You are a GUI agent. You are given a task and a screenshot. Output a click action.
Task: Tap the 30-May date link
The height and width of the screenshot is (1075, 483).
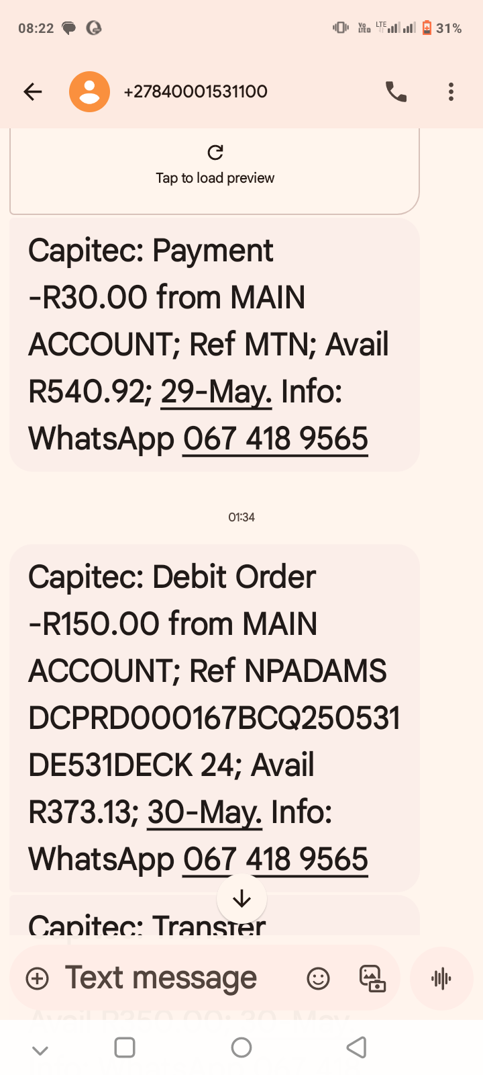[x=204, y=812]
